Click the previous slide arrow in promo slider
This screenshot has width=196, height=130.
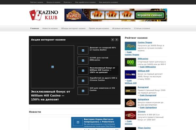(113, 40)
